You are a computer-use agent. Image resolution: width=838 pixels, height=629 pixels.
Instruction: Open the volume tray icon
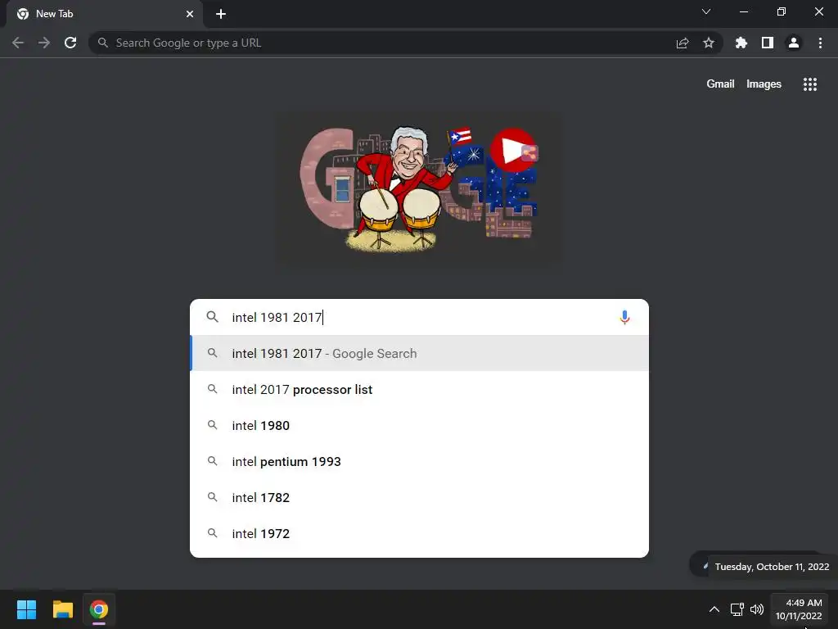757,609
